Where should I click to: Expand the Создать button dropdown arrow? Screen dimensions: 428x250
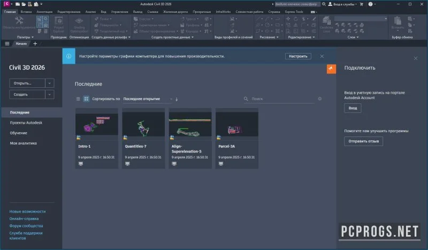(x=50, y=95)
